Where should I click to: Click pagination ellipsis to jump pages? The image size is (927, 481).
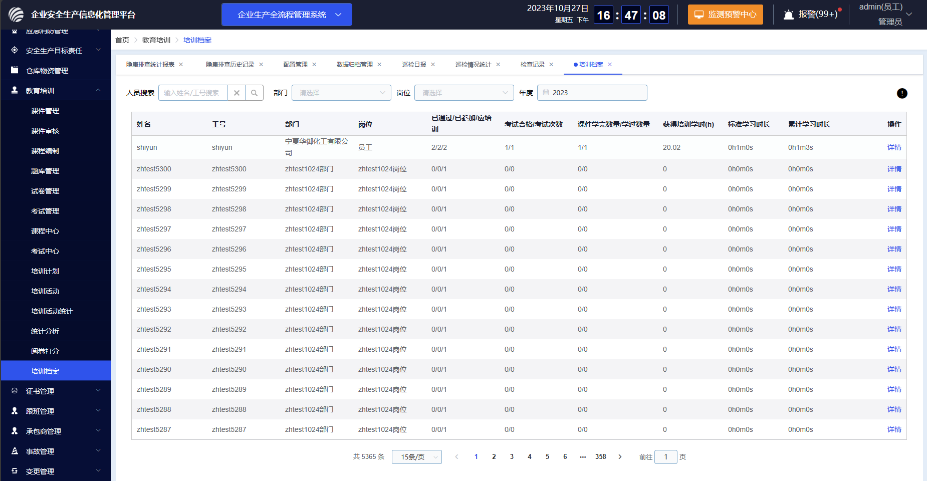(x=583, y=457)
